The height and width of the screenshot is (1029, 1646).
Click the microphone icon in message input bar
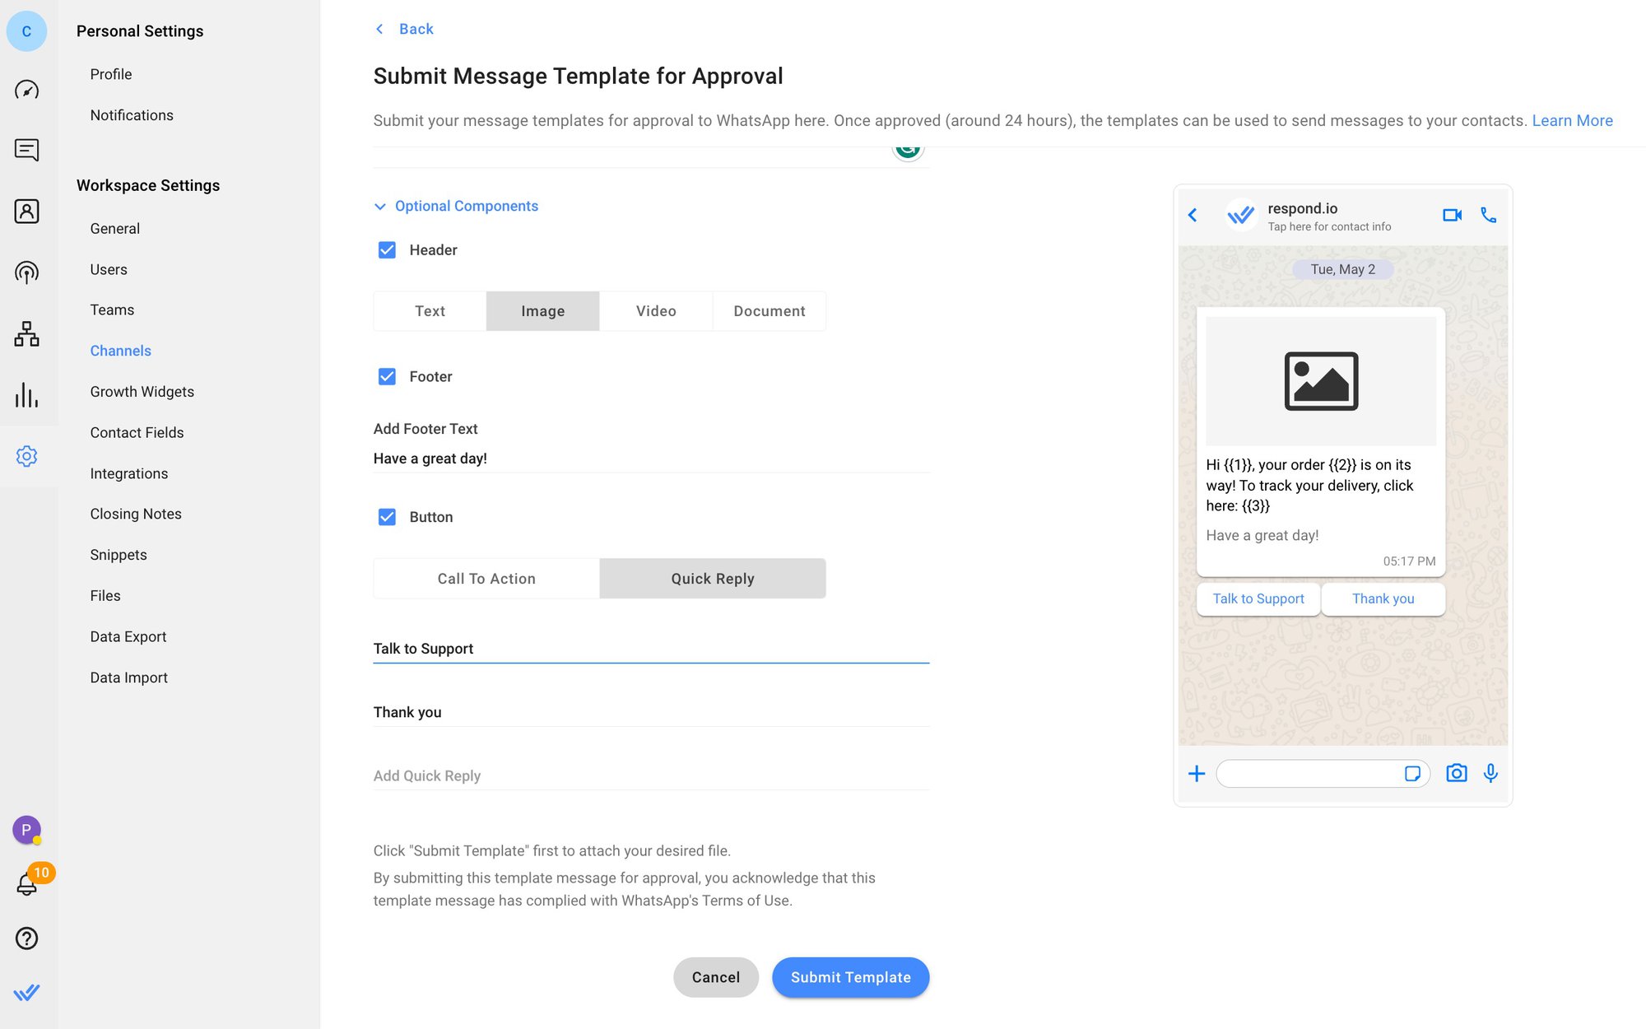[x=1490, y=774]
